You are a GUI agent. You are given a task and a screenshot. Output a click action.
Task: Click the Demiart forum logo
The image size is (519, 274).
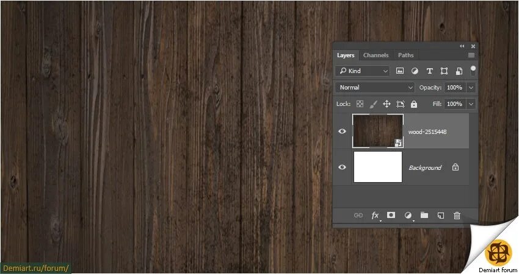[498, 253]
